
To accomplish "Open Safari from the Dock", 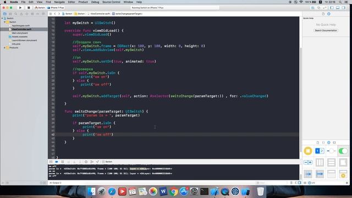I will click(x=112, y=191).
